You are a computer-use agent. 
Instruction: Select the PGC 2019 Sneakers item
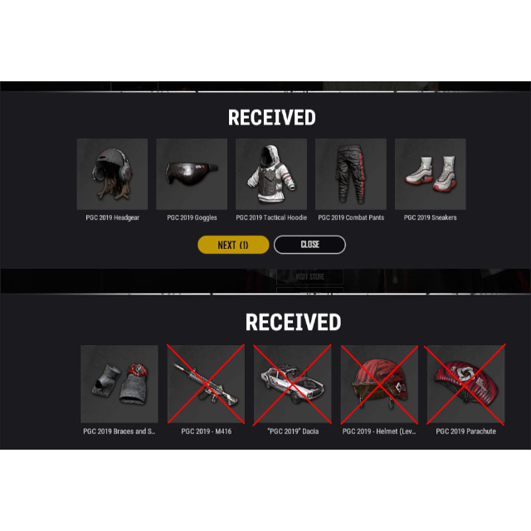point(431,174)
